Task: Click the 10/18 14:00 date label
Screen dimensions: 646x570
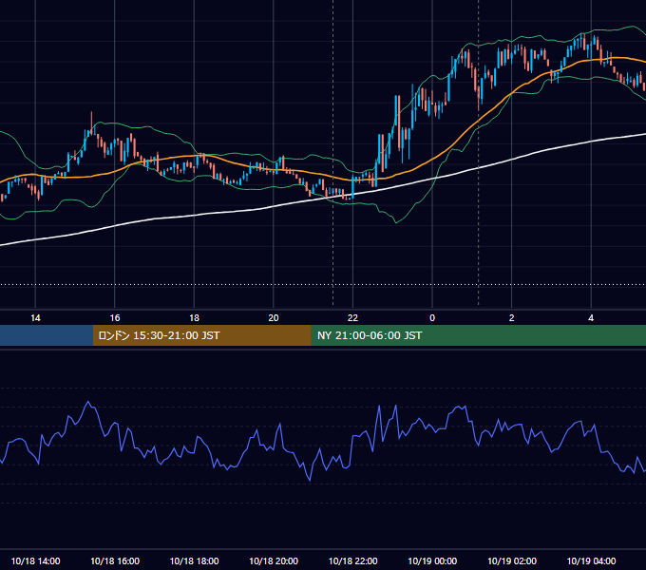Action: pos(35,560)
